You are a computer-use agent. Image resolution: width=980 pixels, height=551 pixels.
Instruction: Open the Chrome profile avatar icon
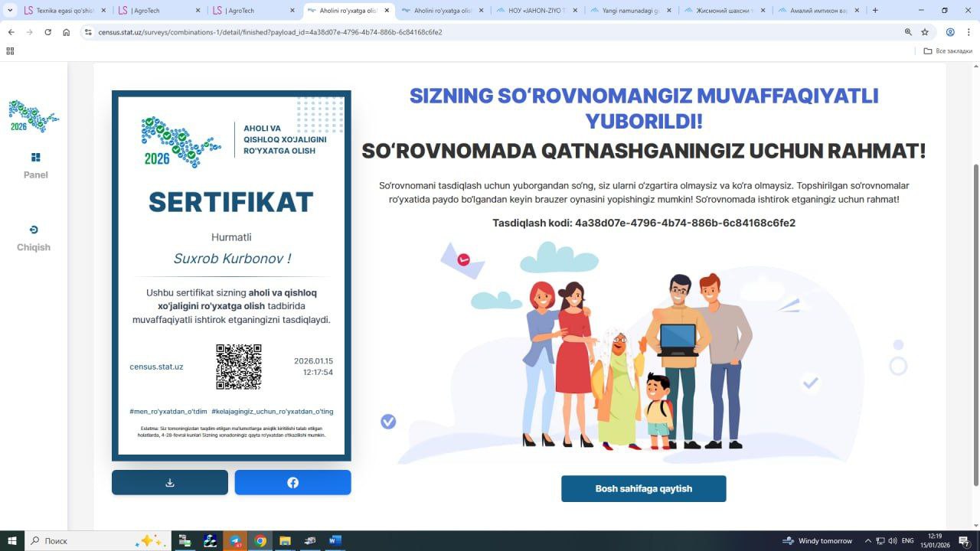pyautogui.click(x=950, y=32)
